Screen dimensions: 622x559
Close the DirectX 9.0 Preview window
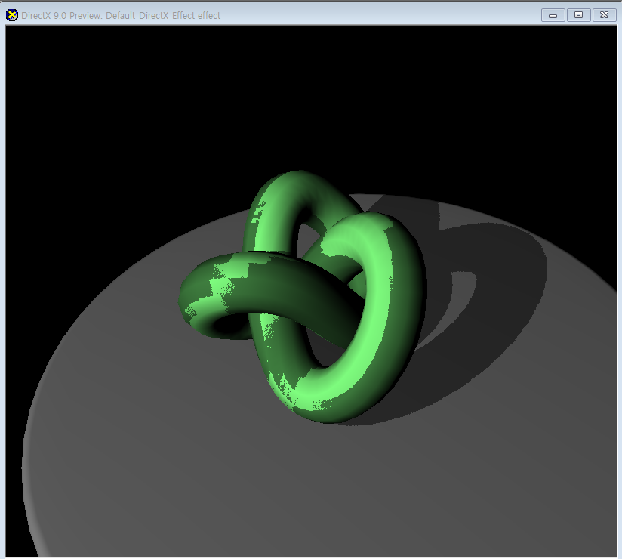pyautogui.click(x=604, y=15)
